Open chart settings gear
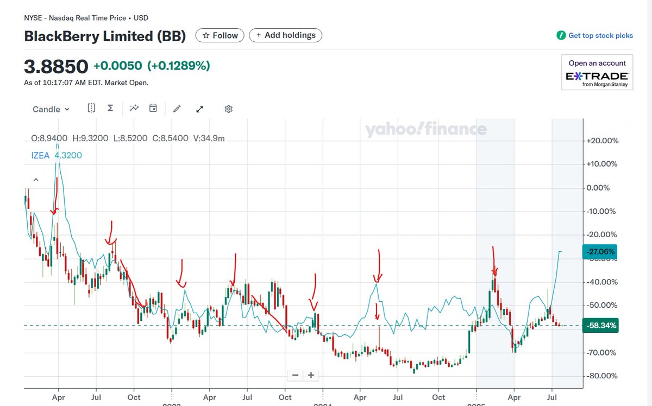The image size is (652, 406). pyautogui.click(x=229, y=109)
